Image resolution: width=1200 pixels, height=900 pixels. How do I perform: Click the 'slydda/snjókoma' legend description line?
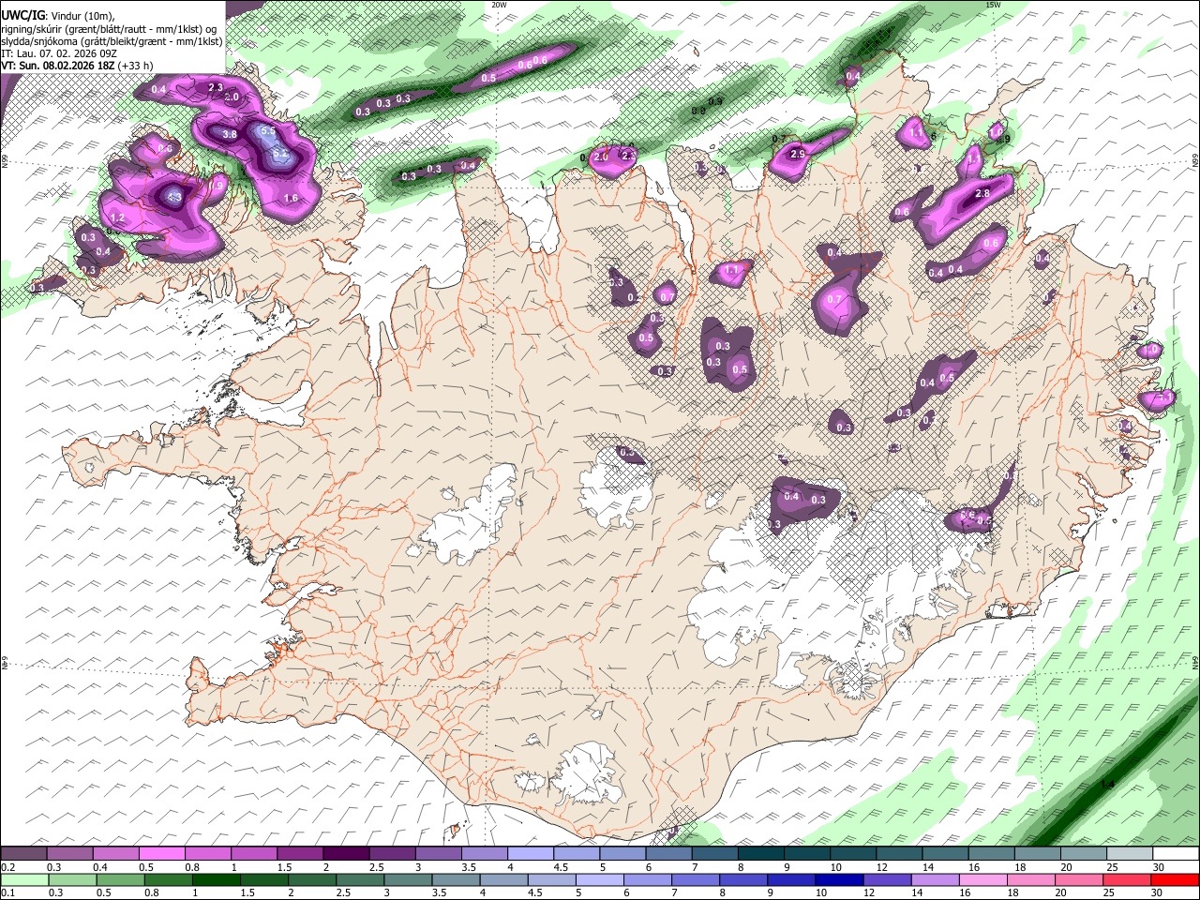click(112, 41)
